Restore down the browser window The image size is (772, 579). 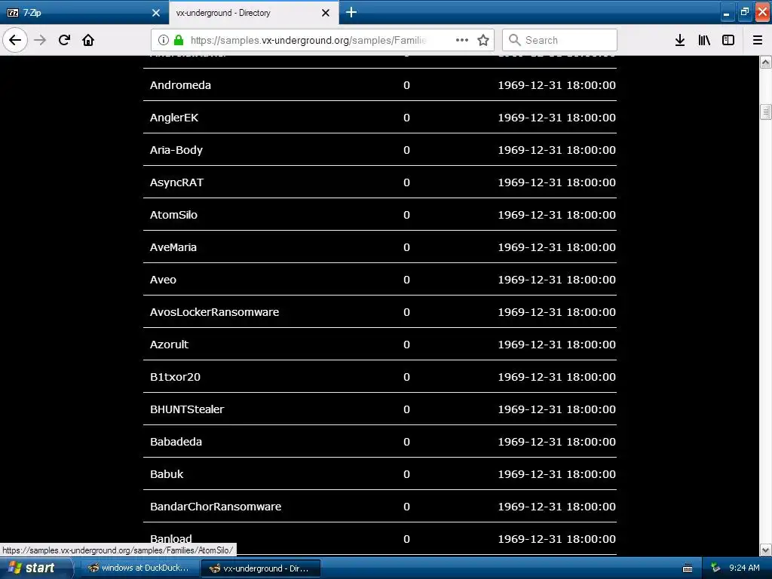744,13
